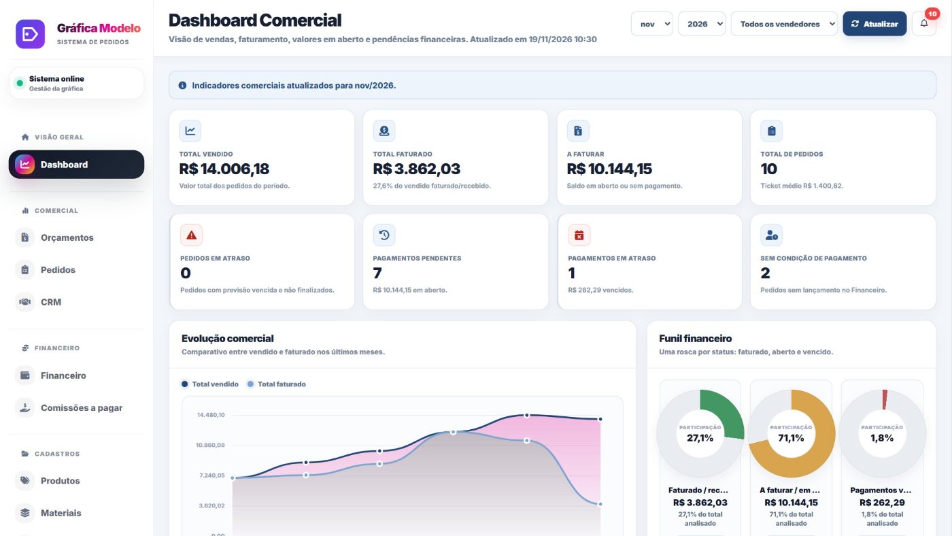Click the Financeiro wallet icon
The height and width of the screenshot is (536, 952).
click(25, 375)
